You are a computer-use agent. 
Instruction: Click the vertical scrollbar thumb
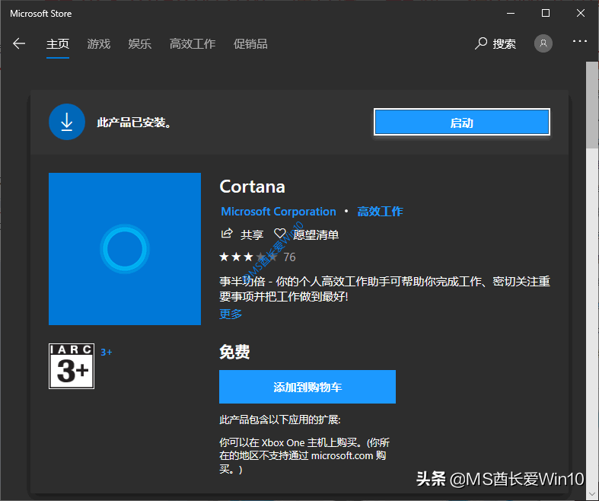tap(592, 105)
